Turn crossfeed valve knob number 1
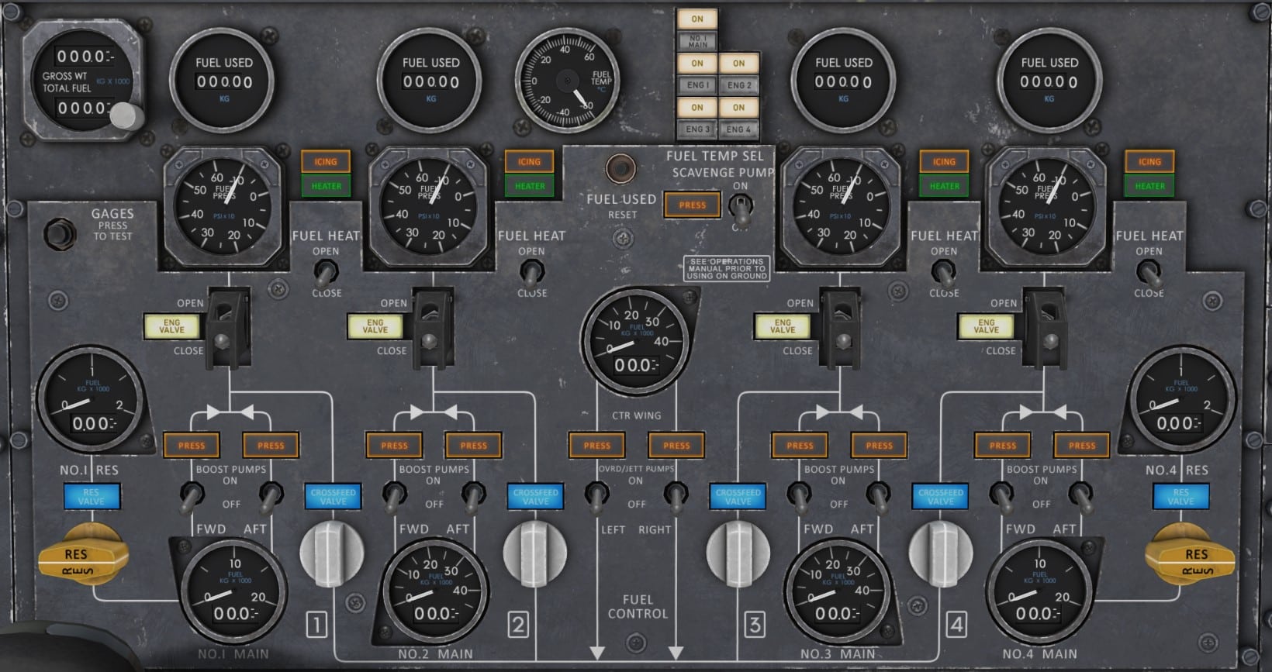The height and width of the screenshot is (672, 1272). click(331, 553)
